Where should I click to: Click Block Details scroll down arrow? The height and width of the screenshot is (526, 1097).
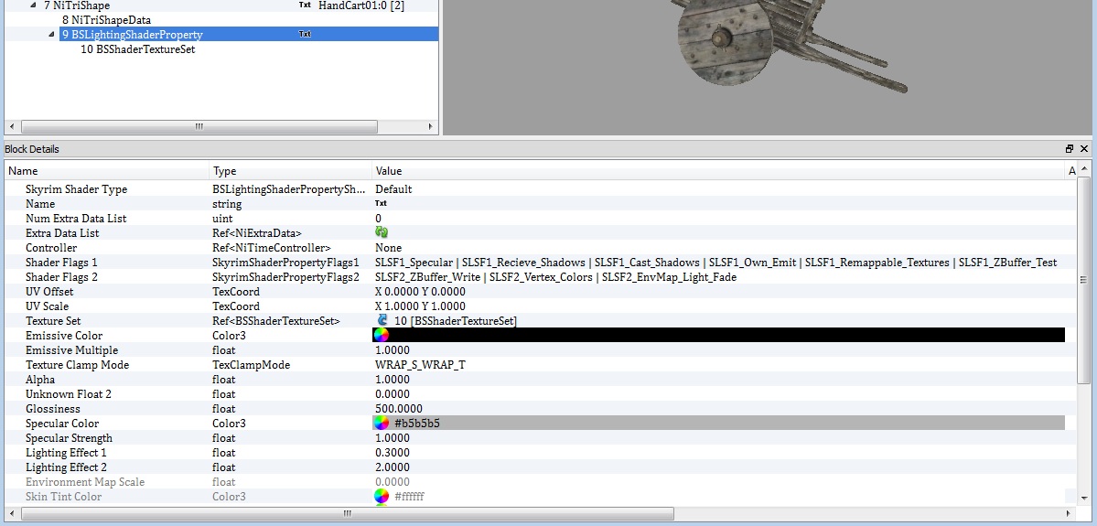tap(1083, 497)
